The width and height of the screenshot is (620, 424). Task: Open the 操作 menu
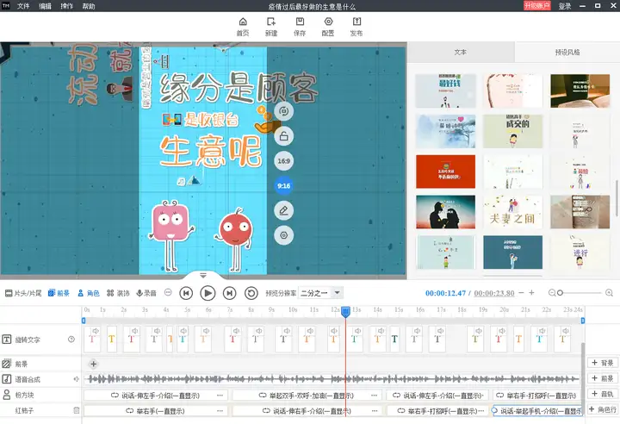tap(67, 6)
